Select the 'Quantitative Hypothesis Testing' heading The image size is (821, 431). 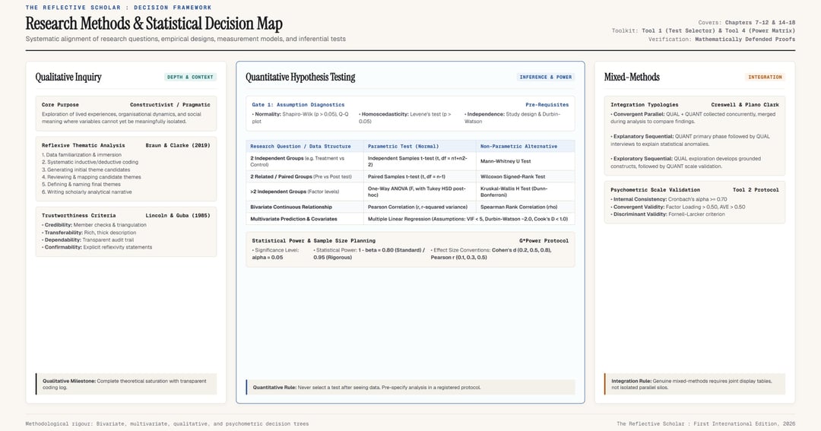[300, 77]
